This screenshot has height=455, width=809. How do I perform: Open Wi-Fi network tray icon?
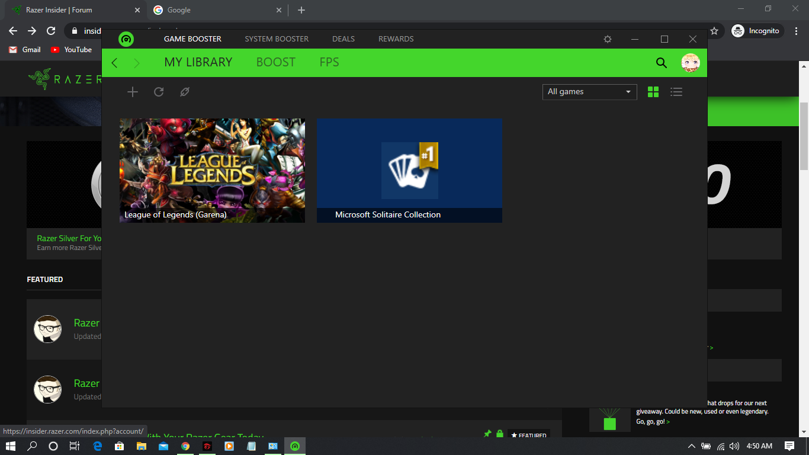[x=721, y=446]
